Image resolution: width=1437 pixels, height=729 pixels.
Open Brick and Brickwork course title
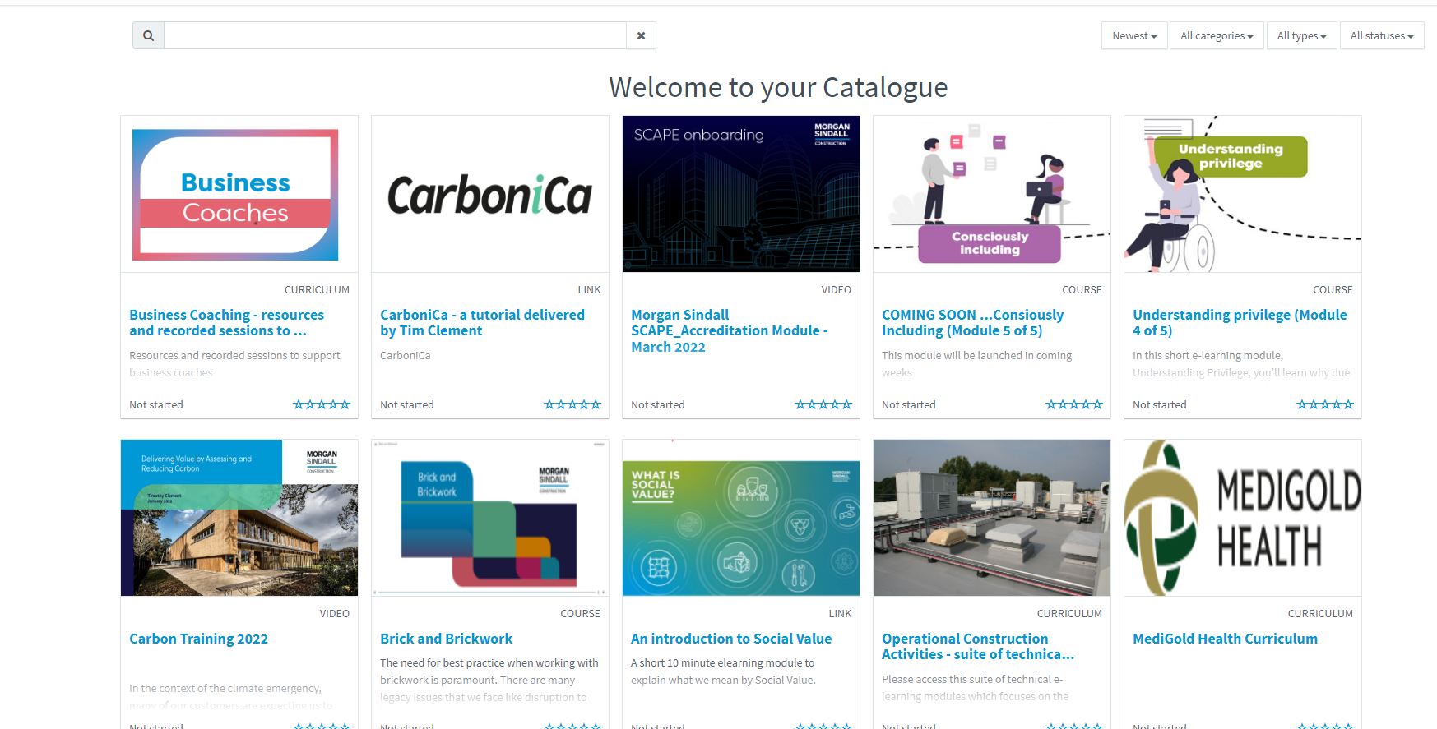[446, 639]
